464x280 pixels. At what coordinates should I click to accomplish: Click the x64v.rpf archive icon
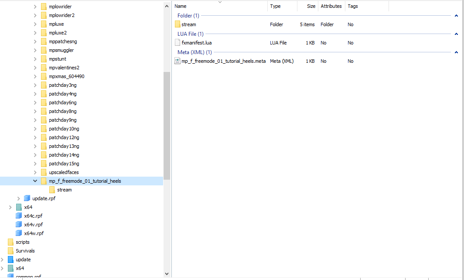tap(19, 225)
